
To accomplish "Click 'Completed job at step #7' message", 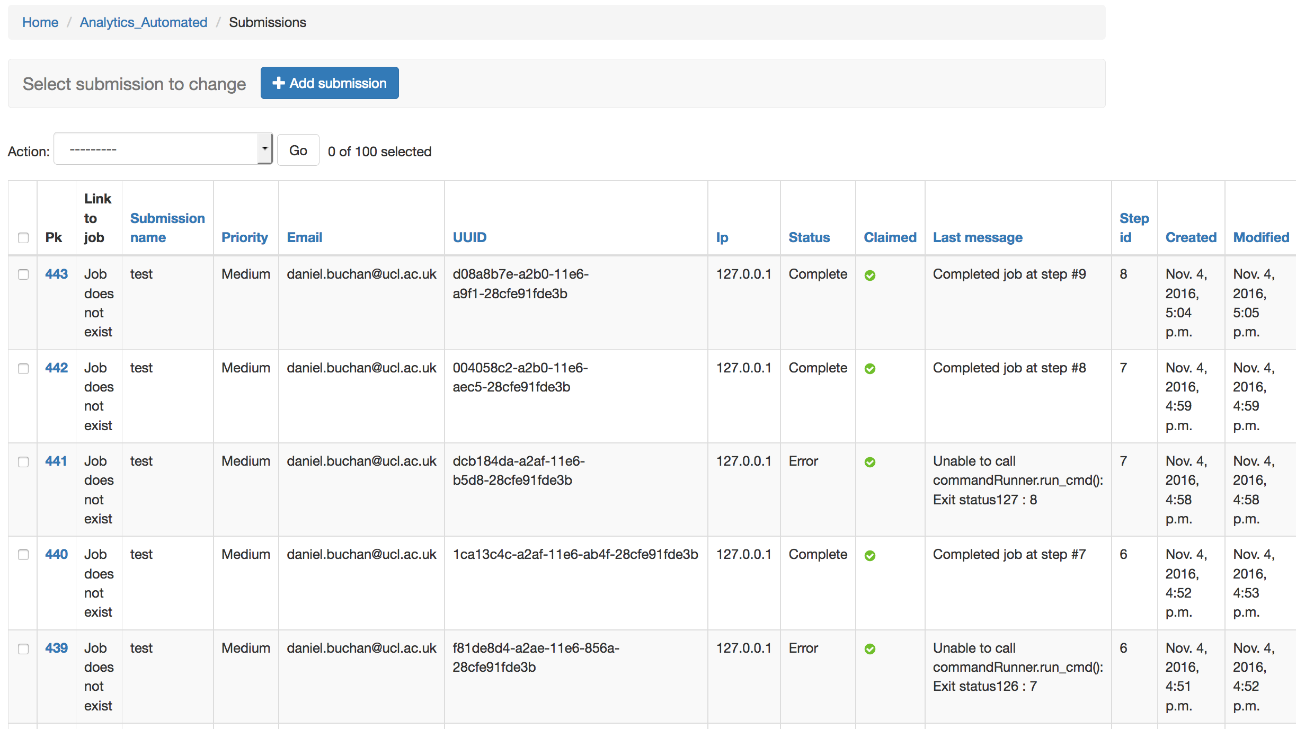I will (1009, 554).
